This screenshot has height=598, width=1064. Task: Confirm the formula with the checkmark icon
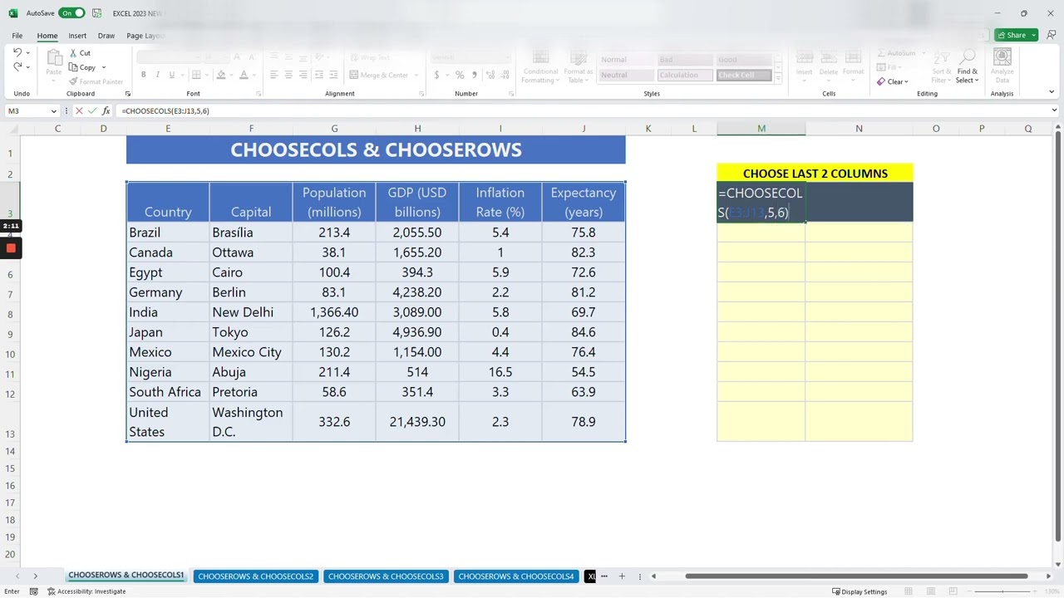click(x=92, y=110)
